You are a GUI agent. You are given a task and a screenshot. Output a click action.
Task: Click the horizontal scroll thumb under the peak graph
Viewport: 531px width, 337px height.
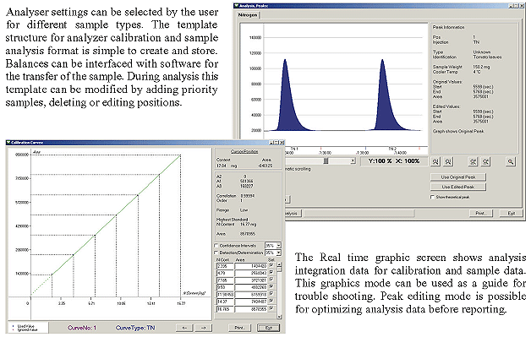[x=326, y=161]
